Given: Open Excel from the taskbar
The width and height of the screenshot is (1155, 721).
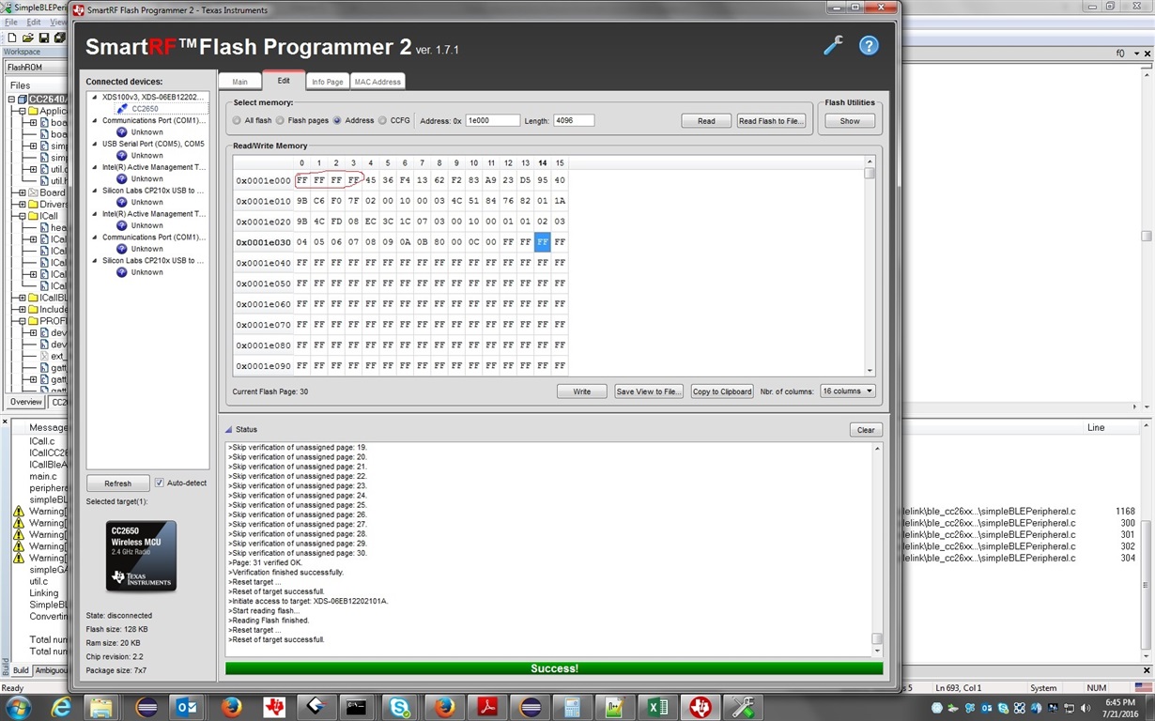Looking at the screenshot, I should pyautogui.click(x=657, y=707).
